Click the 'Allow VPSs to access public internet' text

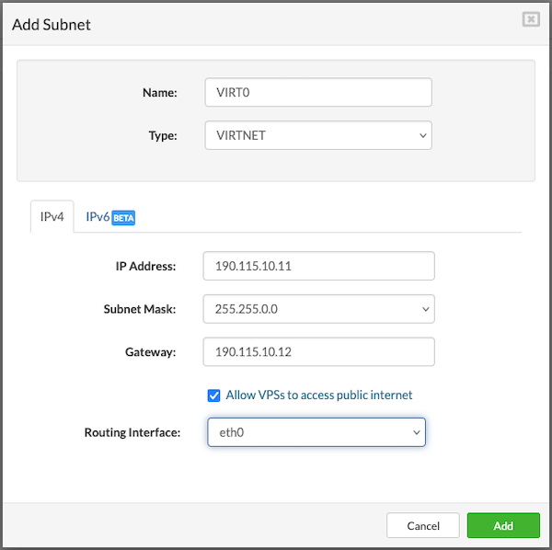coord(319,395)
